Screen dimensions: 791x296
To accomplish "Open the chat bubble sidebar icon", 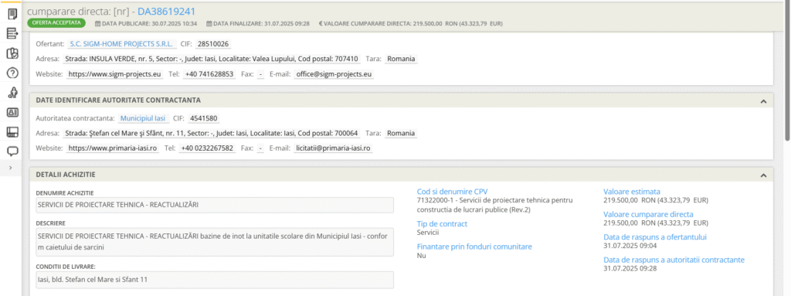I will click(x=12, y=151).
